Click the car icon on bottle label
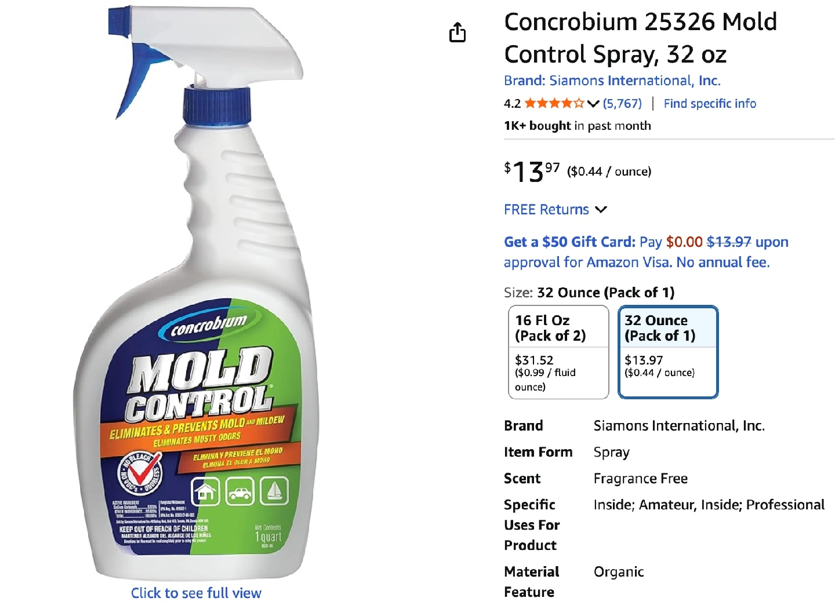Screen dimensions: 835x605 pyautogui.click(x=239, y=492)
